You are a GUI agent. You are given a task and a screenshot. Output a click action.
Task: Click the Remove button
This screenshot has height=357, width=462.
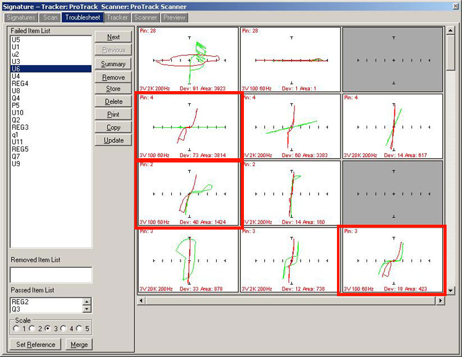point(113,77)
